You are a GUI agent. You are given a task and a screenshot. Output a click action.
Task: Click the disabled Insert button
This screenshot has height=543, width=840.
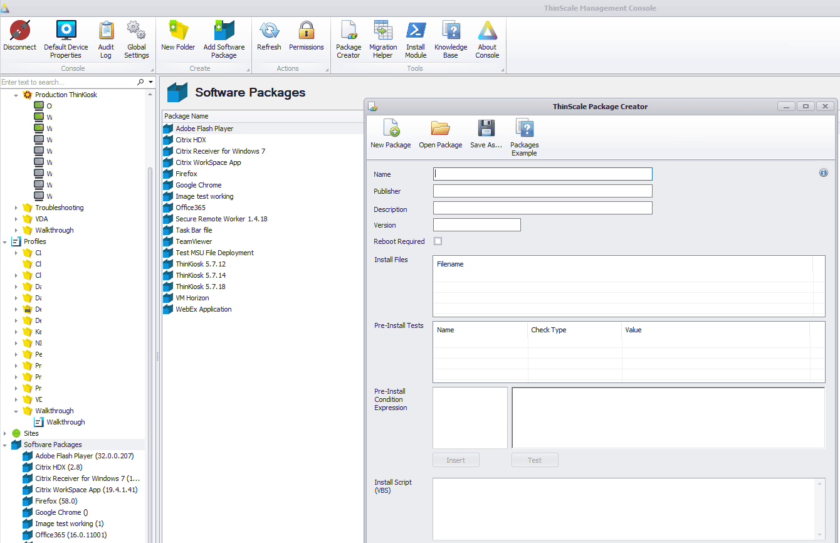(x=456, y=460)
